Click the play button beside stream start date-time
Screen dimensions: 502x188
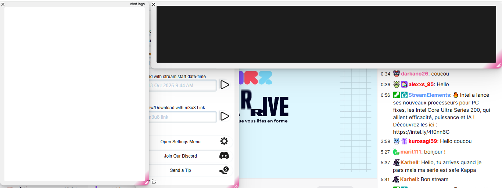coord(224,85)
